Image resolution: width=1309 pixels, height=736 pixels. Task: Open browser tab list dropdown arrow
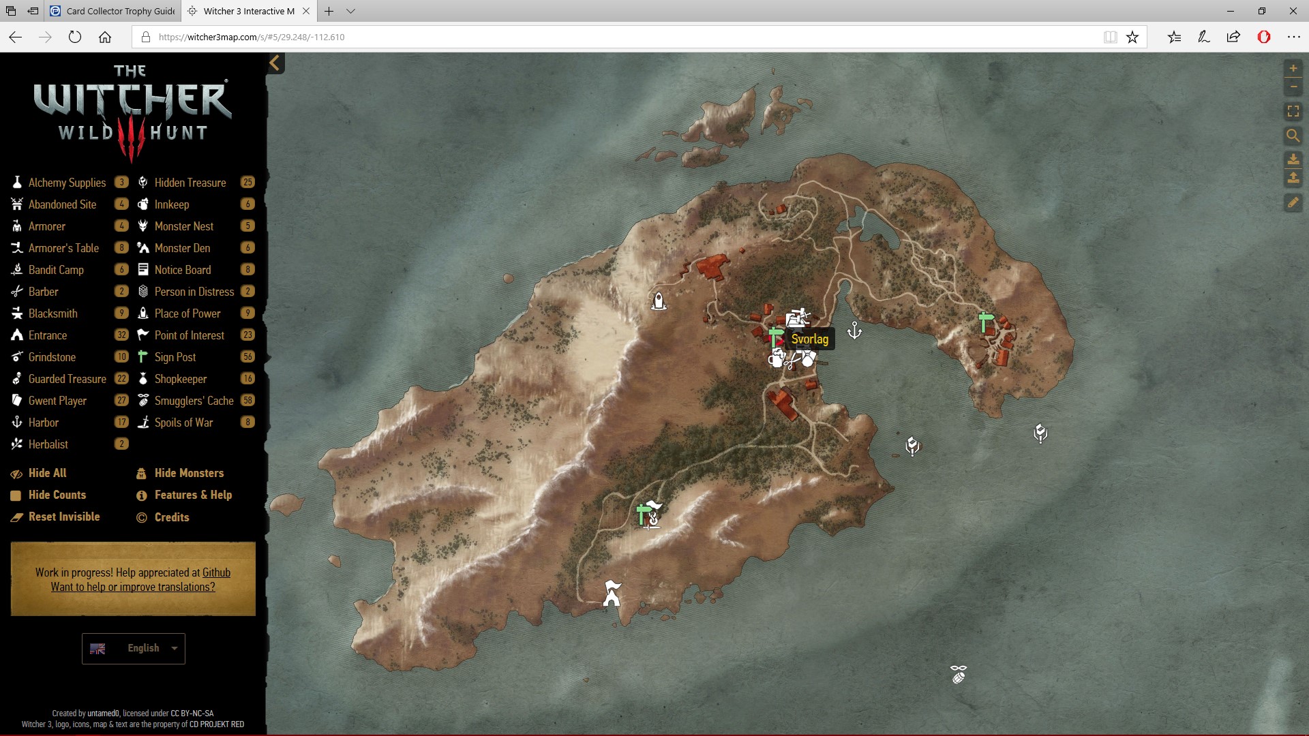point(350,11)
